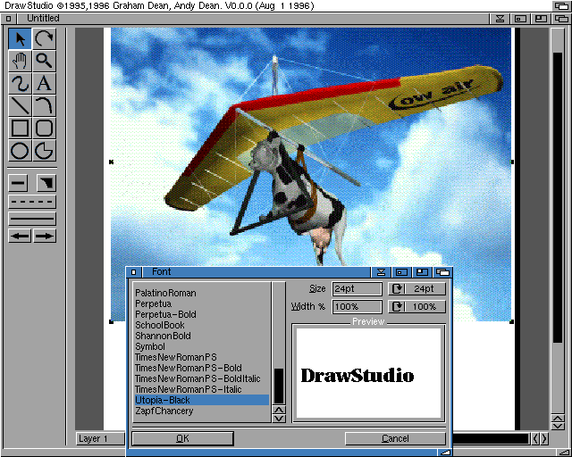The width and height of the screenshot is (572, 457).
Task: Open the double line style control
Action: point(32,219)
